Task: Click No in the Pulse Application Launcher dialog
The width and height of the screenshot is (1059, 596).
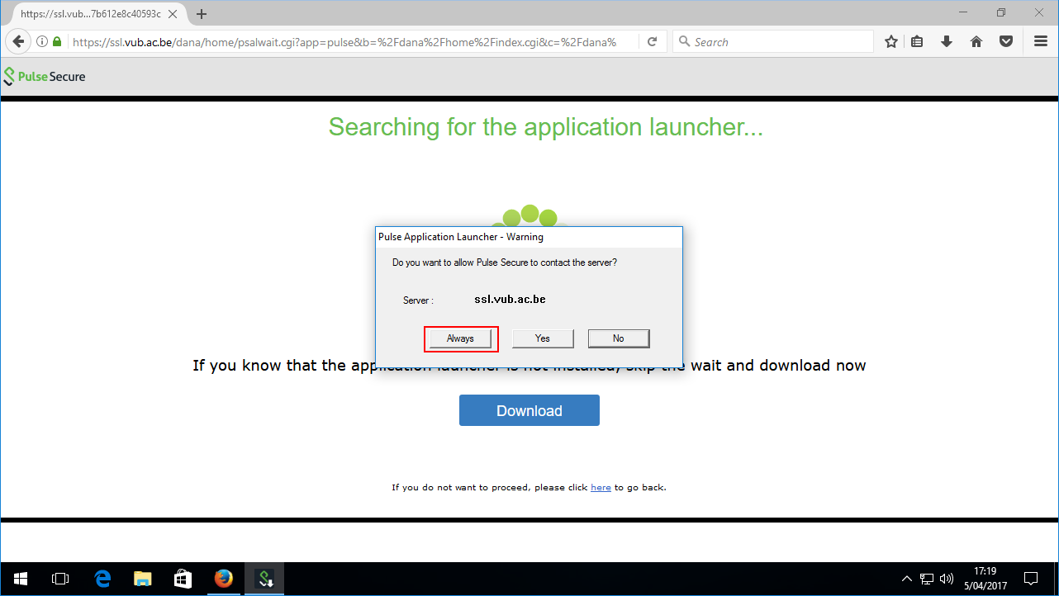Action: pyautogui.click(x=619, y=338)
